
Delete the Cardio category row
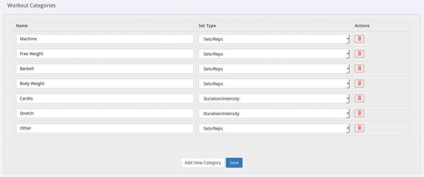pyautogui.click(x=359, y=98)
